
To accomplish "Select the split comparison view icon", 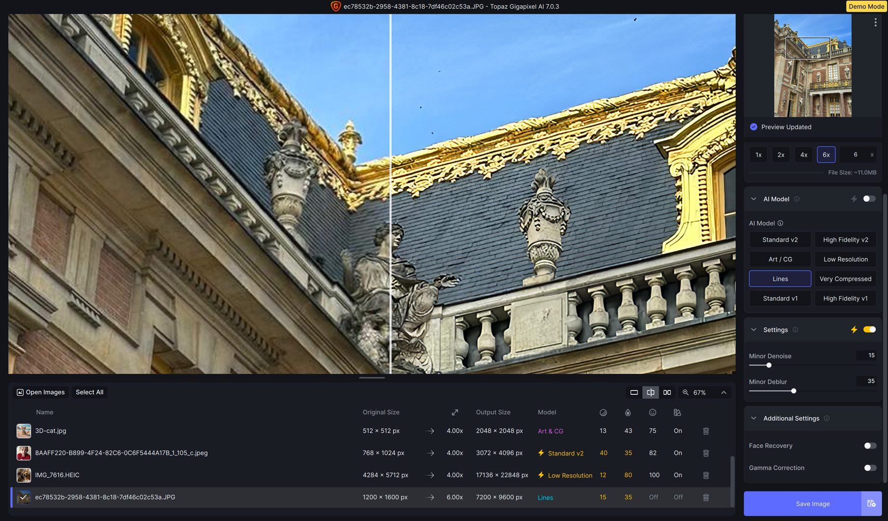I will 651,392.
